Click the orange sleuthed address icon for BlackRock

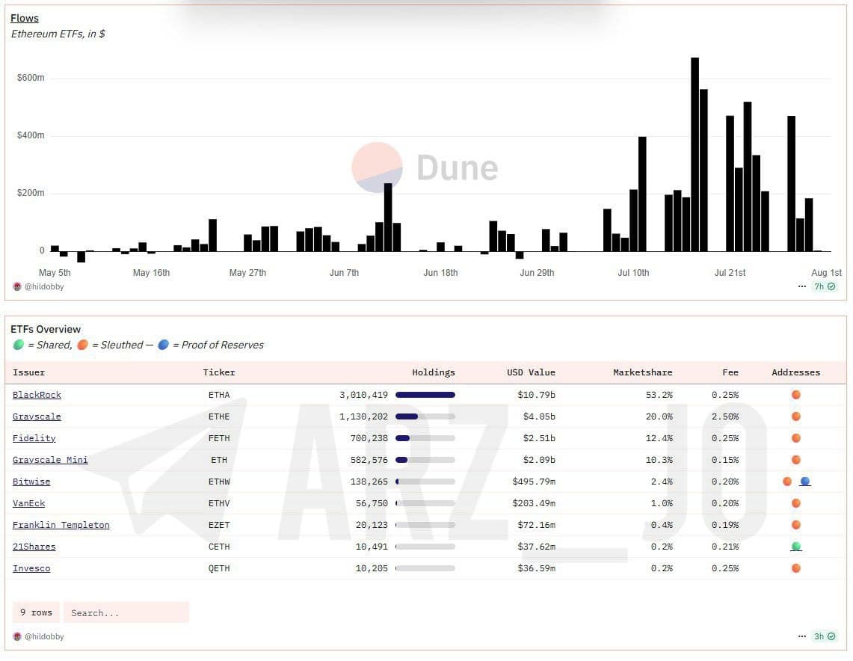pos(795,395)
